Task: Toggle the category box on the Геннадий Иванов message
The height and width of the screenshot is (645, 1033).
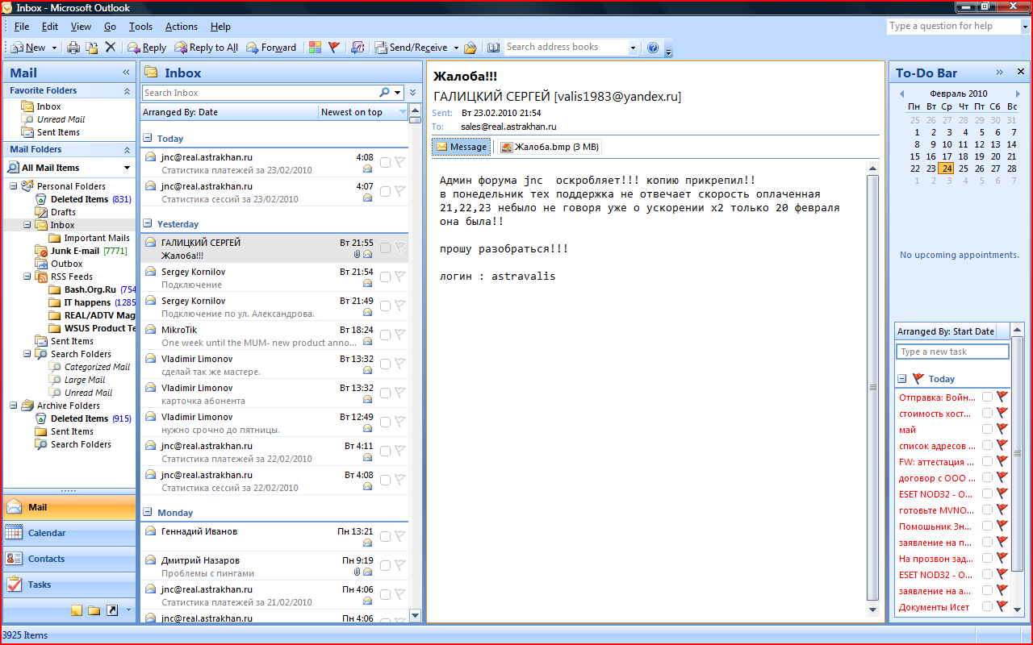Action: [385, 537]
